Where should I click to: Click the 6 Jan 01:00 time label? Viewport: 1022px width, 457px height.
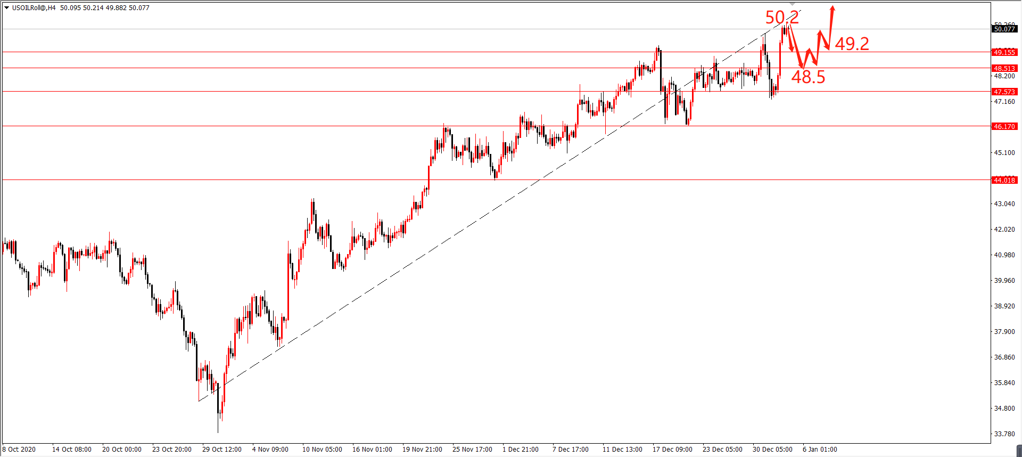(x=820, y=450)
